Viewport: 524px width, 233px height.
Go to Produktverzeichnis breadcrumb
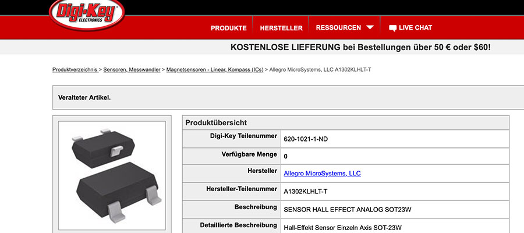(x=75, y=70)
